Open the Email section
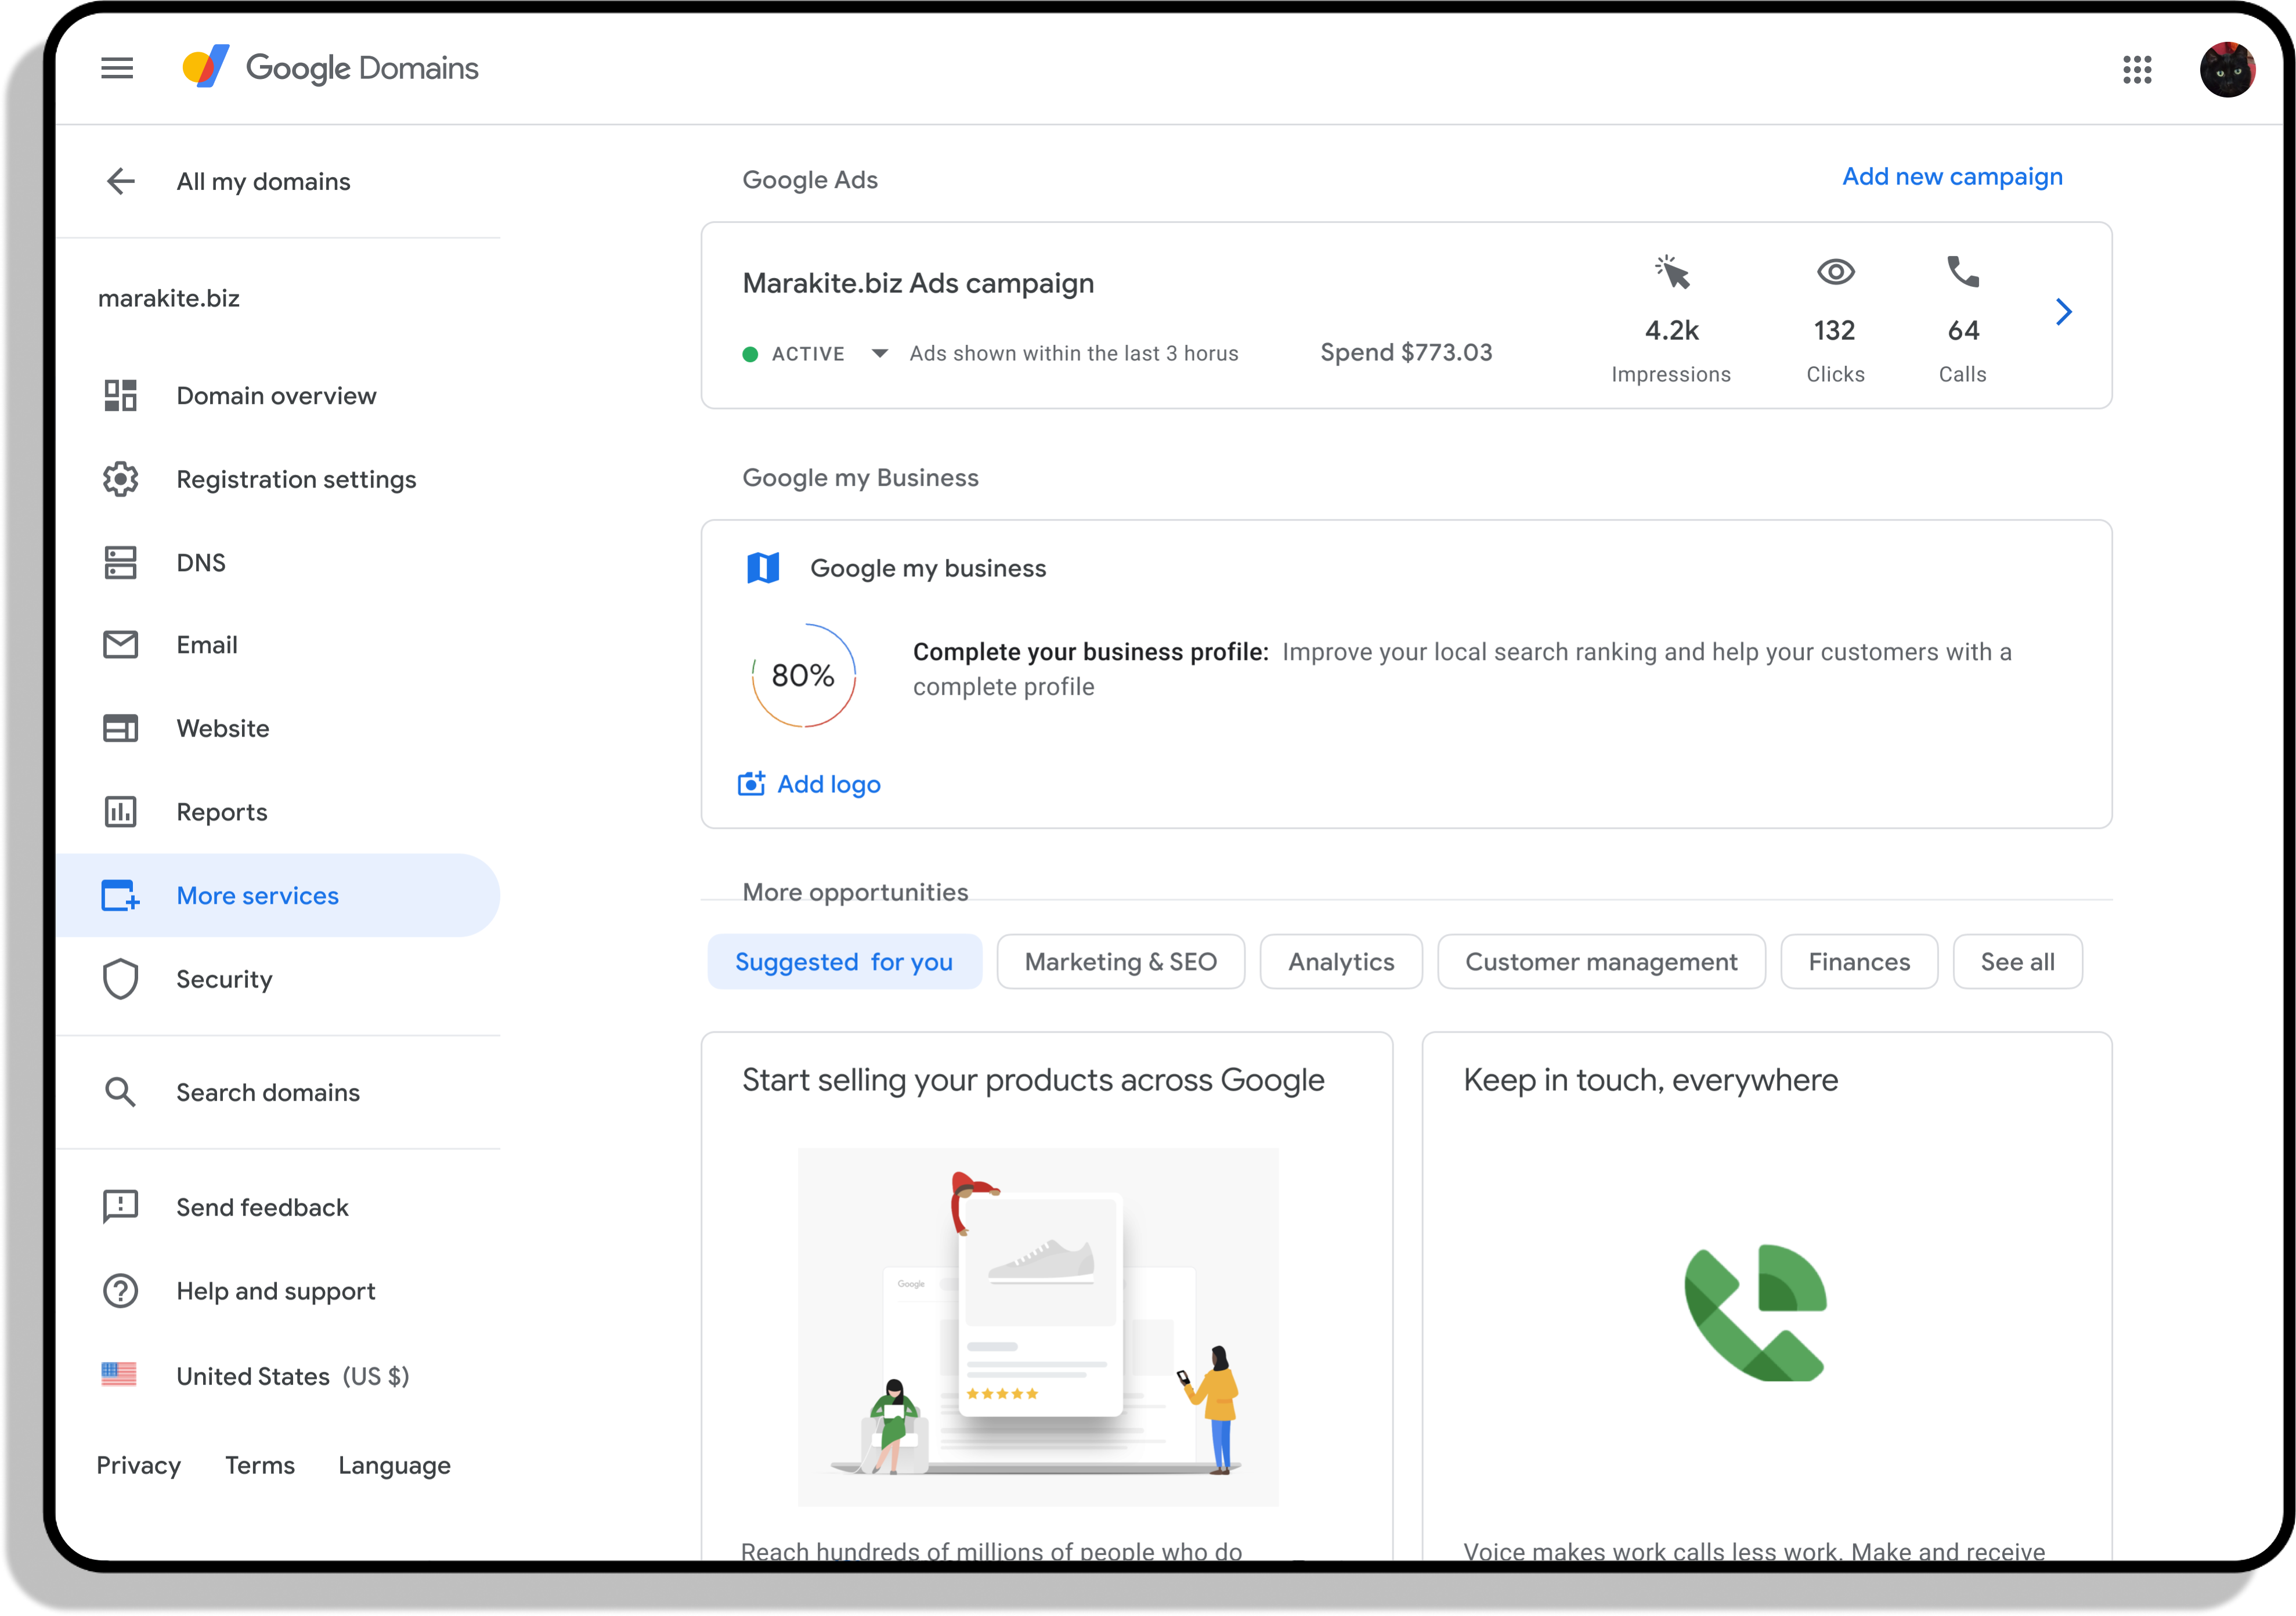2296x1616 pixels. point(278,645)
